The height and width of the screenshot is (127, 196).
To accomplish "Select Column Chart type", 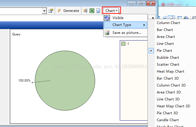I will click(168, 23).
